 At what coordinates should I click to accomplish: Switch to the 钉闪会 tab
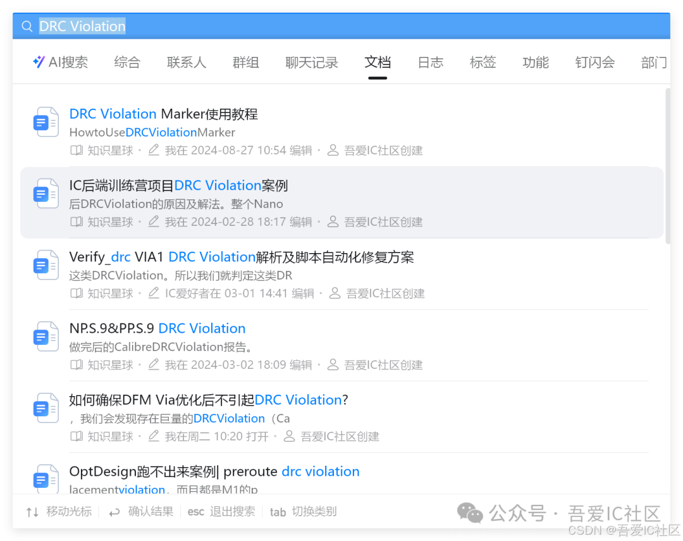[594, 62]
